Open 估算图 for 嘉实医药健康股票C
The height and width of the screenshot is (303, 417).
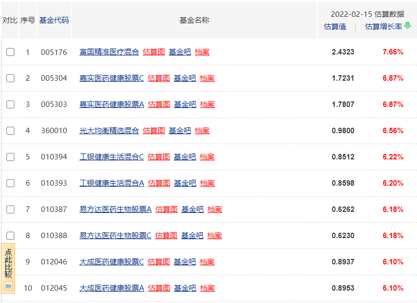click(159, 78)
